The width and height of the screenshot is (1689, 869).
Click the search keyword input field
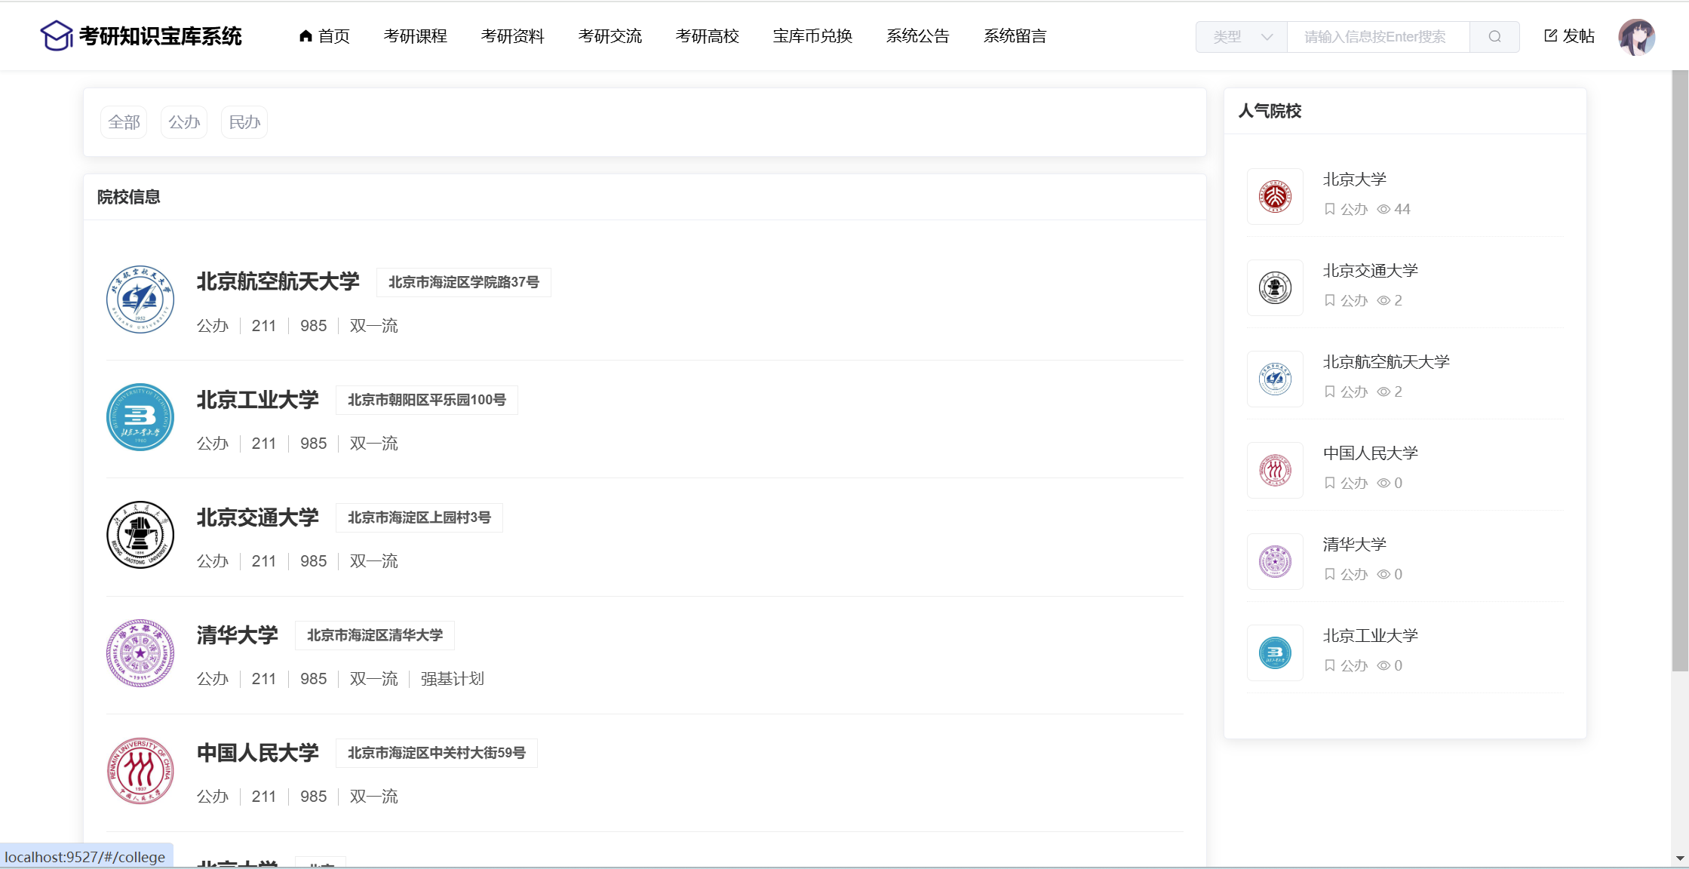(x=1377, y=37)
